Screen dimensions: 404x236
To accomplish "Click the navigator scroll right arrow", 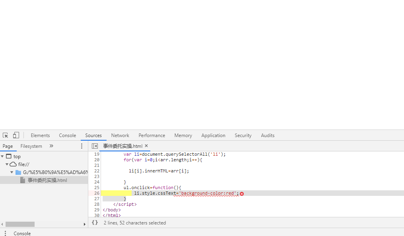I will [x=85, y=224].
